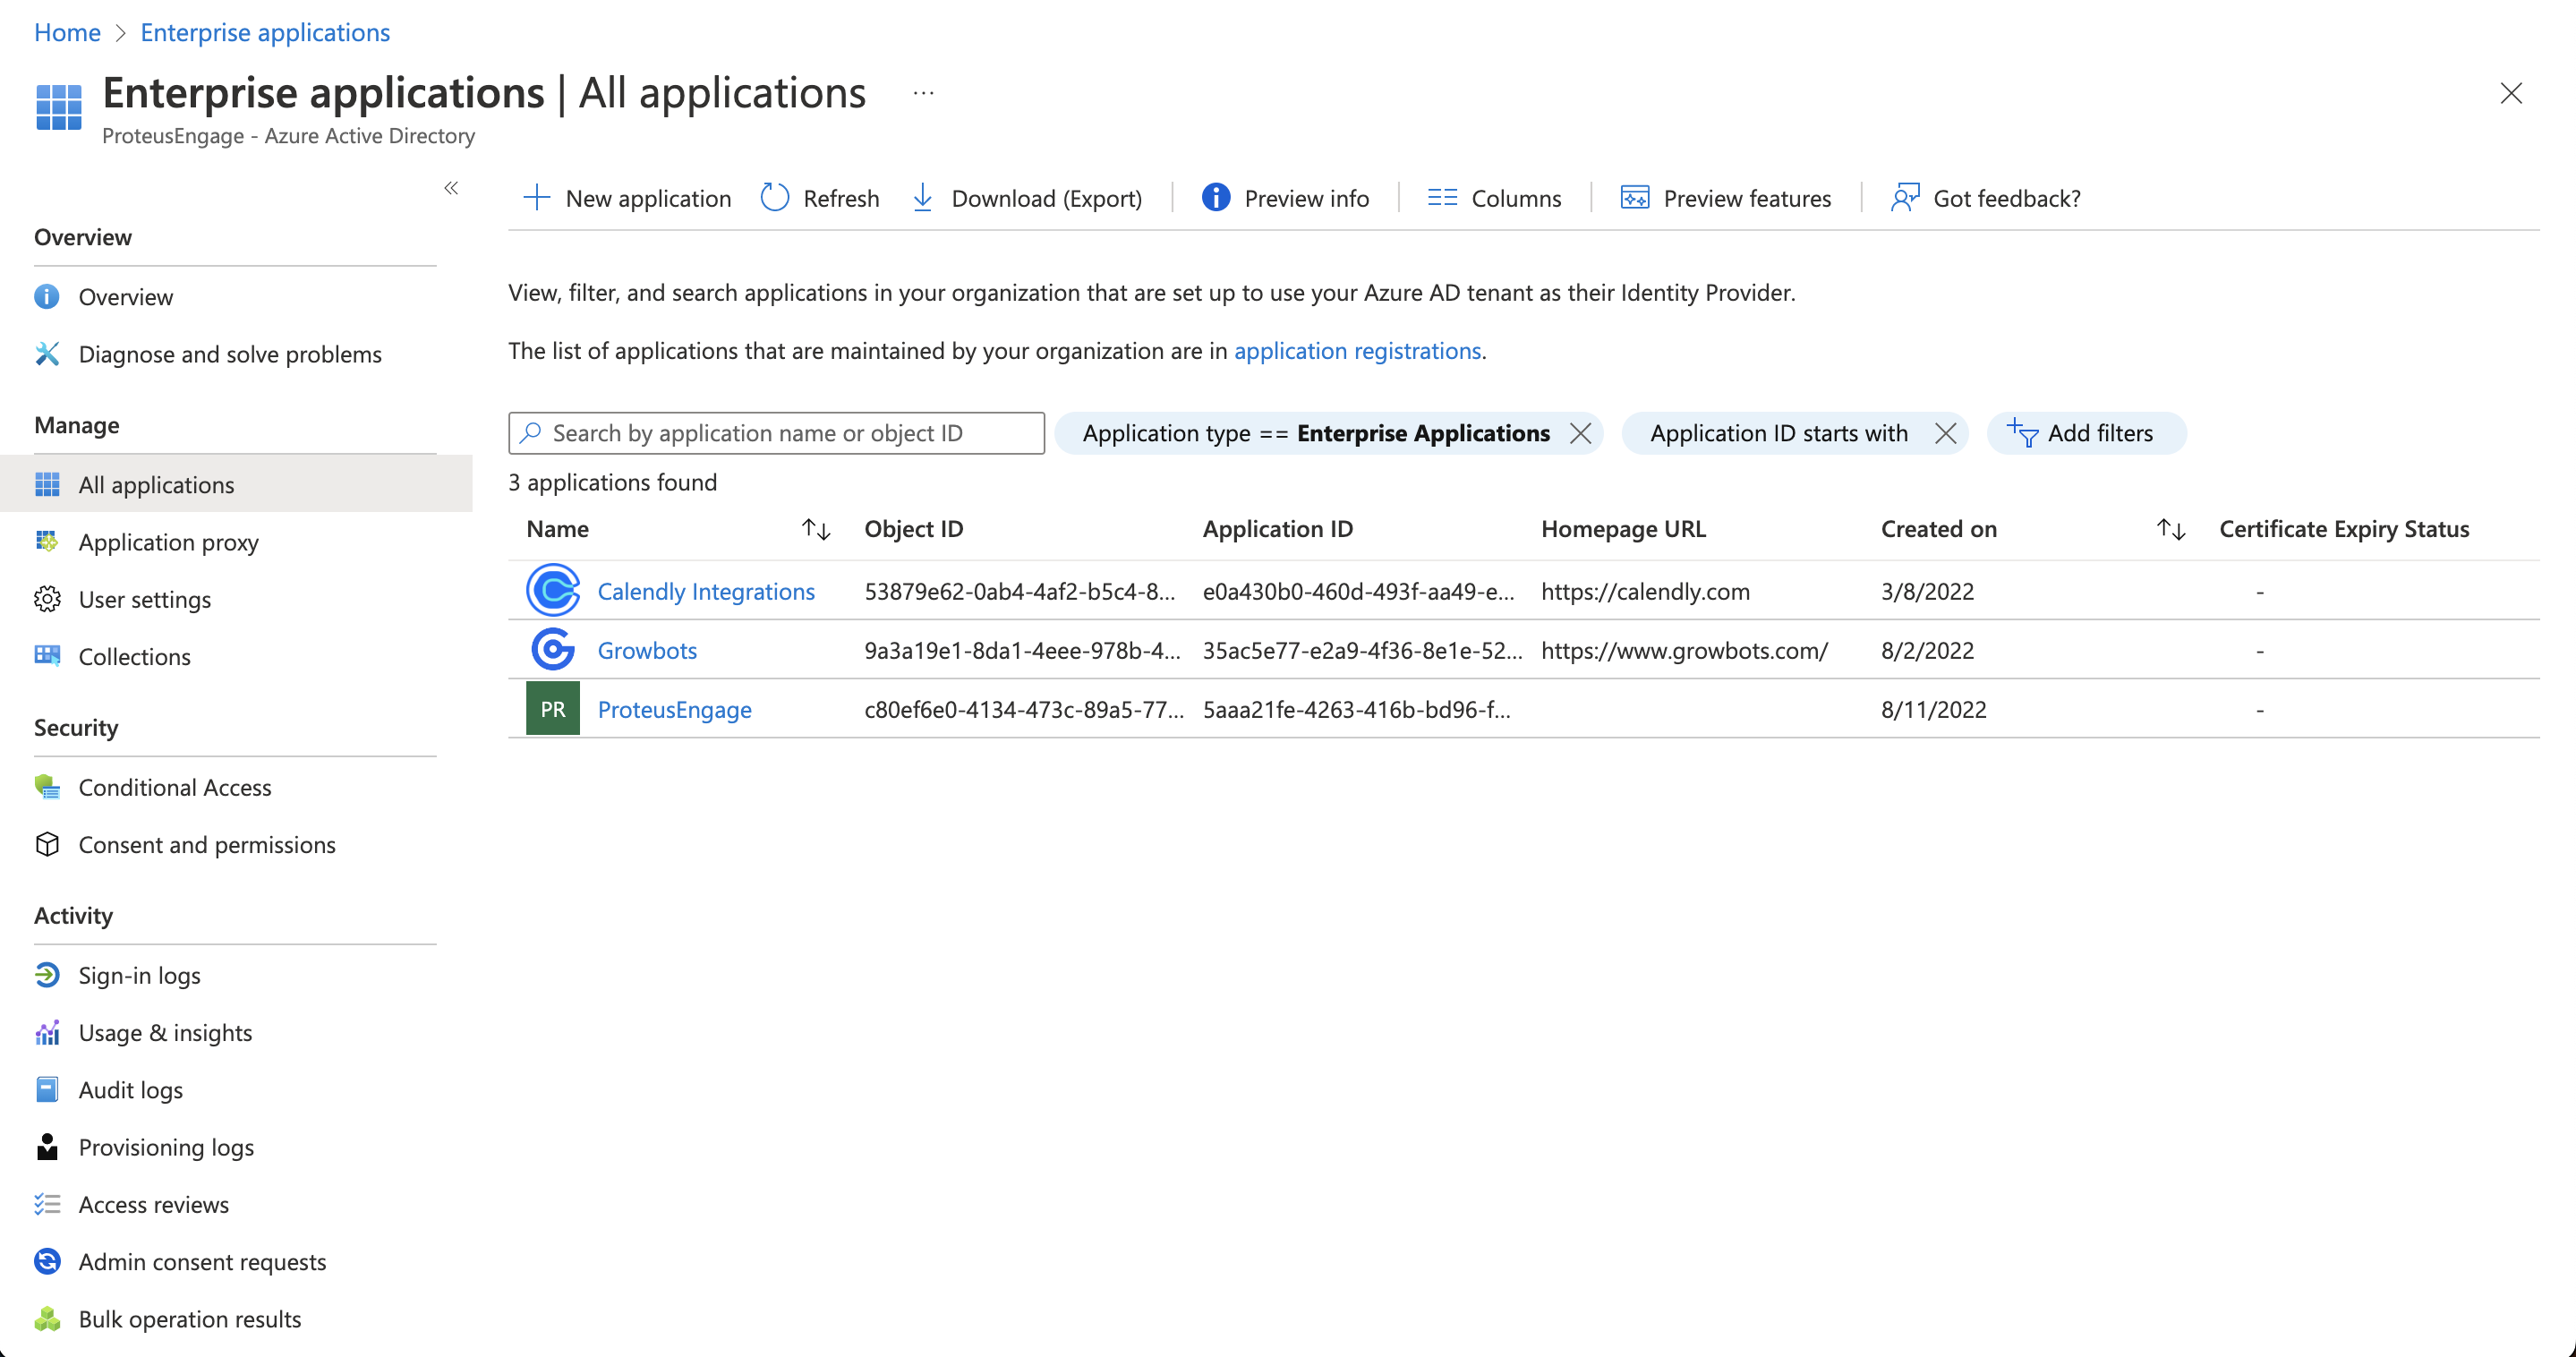Image resolution: width=2576 pixels, height=1357 pixels.
Task: Select All applications in sidebar
Action: pos(236,484)
